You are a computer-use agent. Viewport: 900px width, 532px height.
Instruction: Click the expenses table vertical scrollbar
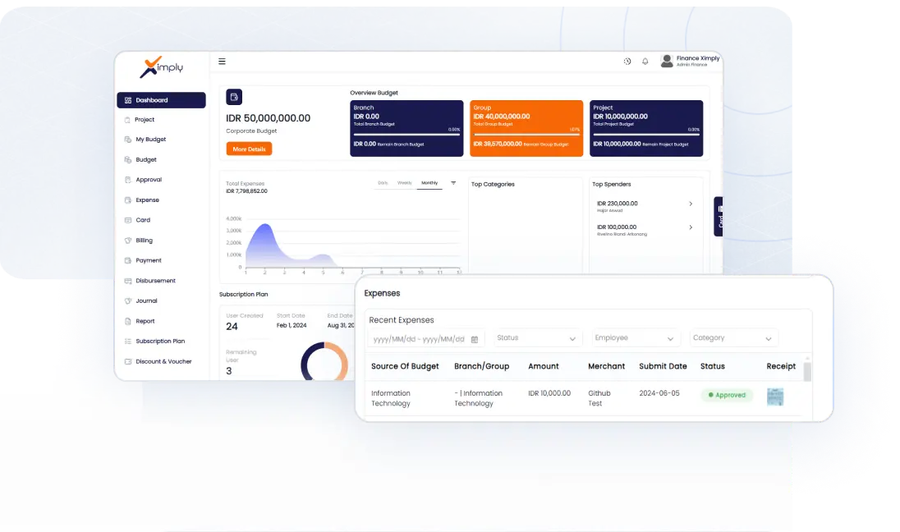pyautogui.click(x=807, y=371)
